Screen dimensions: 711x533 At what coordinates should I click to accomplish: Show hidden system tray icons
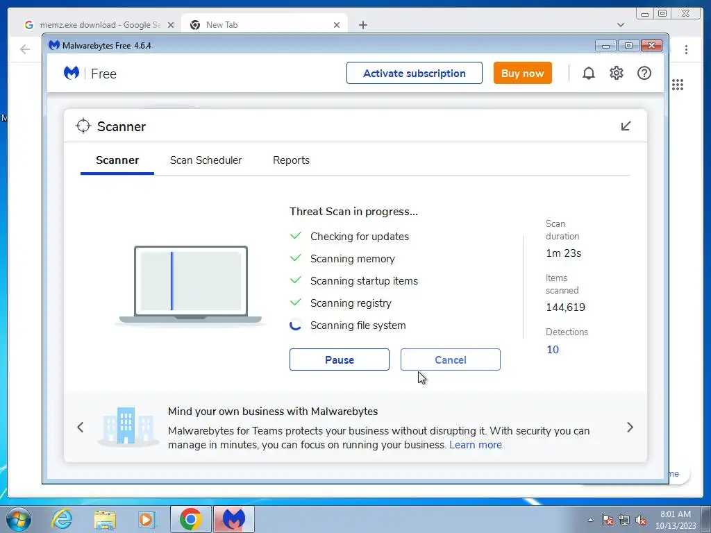(x=590, y=520)
